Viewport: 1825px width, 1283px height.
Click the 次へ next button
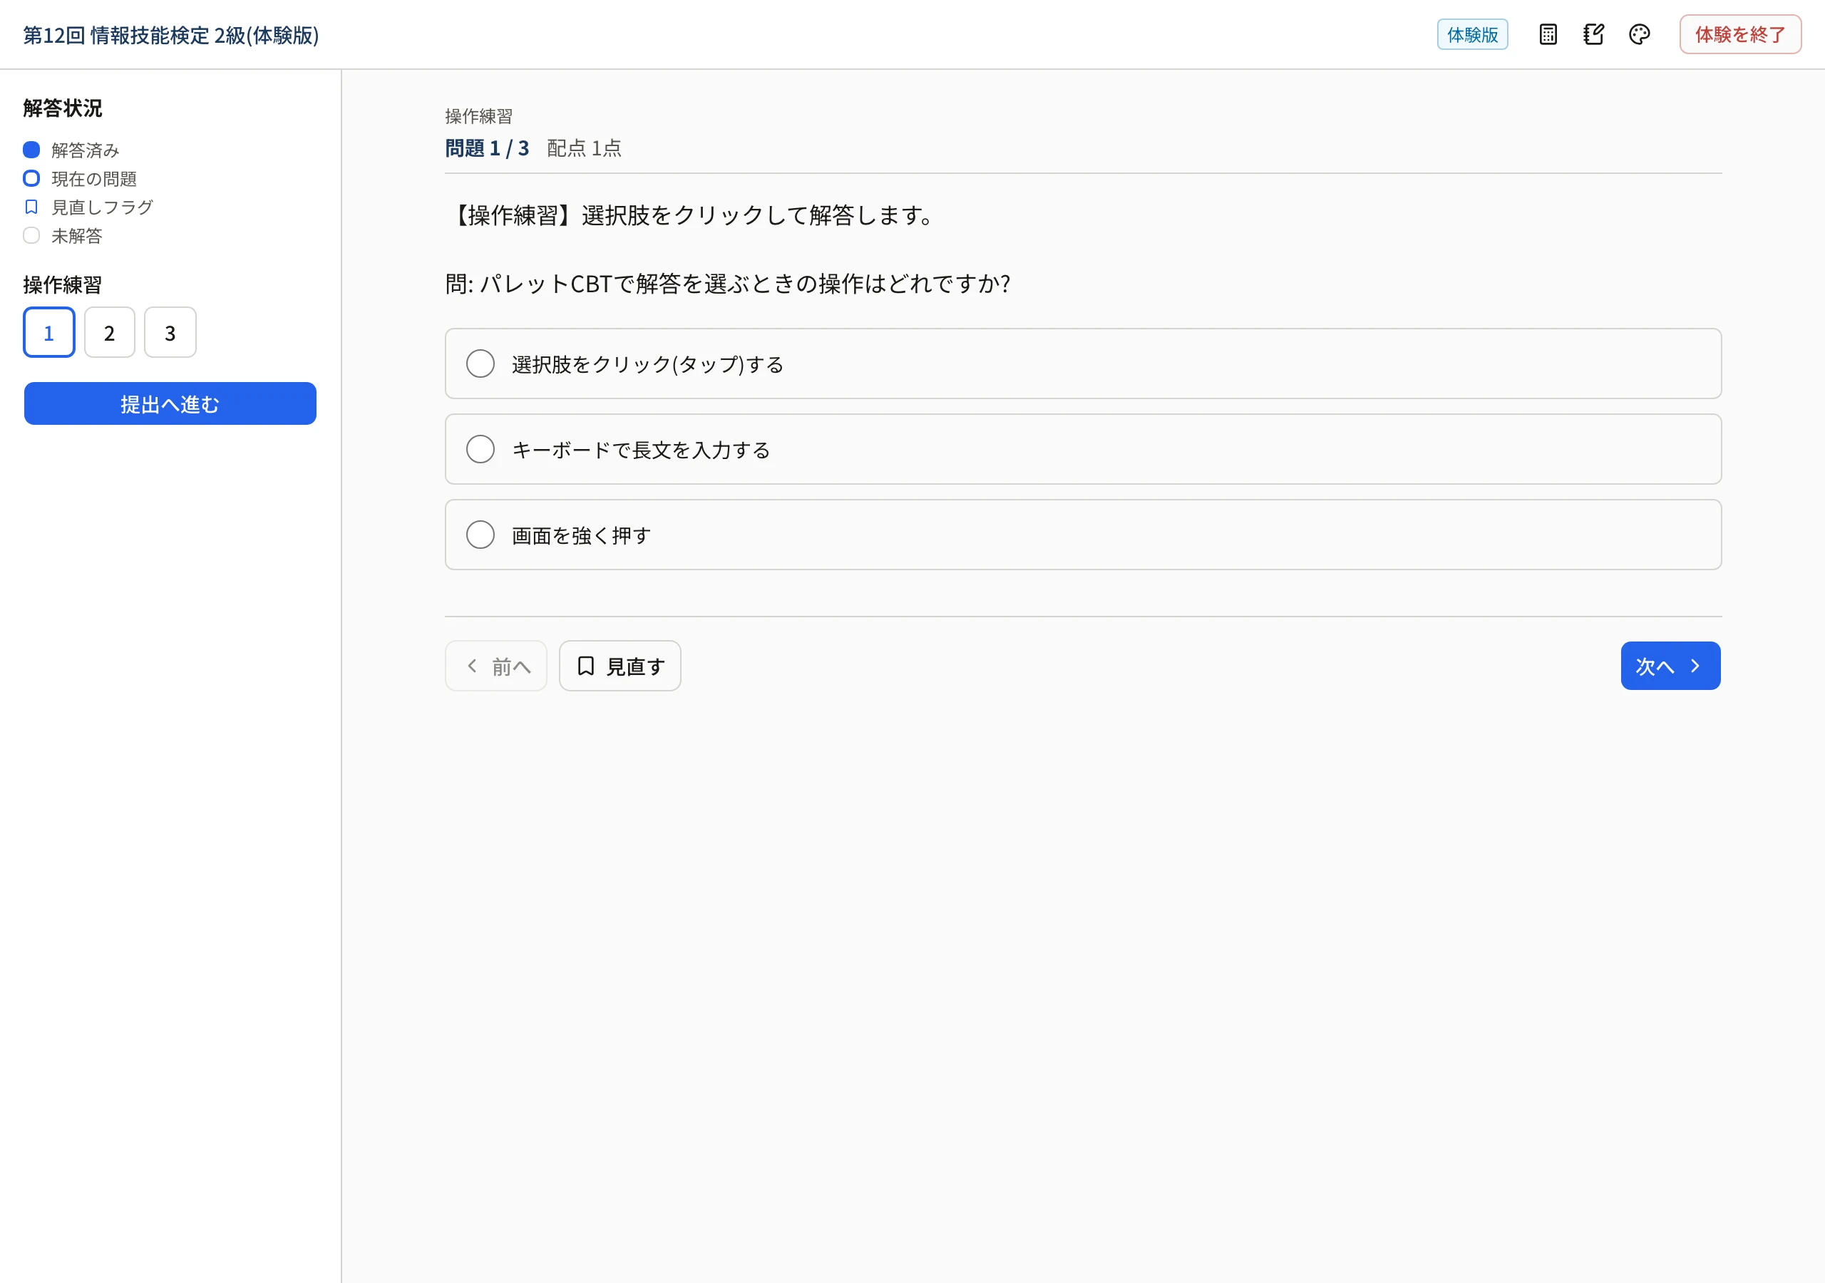click(x=1671, y=666)
